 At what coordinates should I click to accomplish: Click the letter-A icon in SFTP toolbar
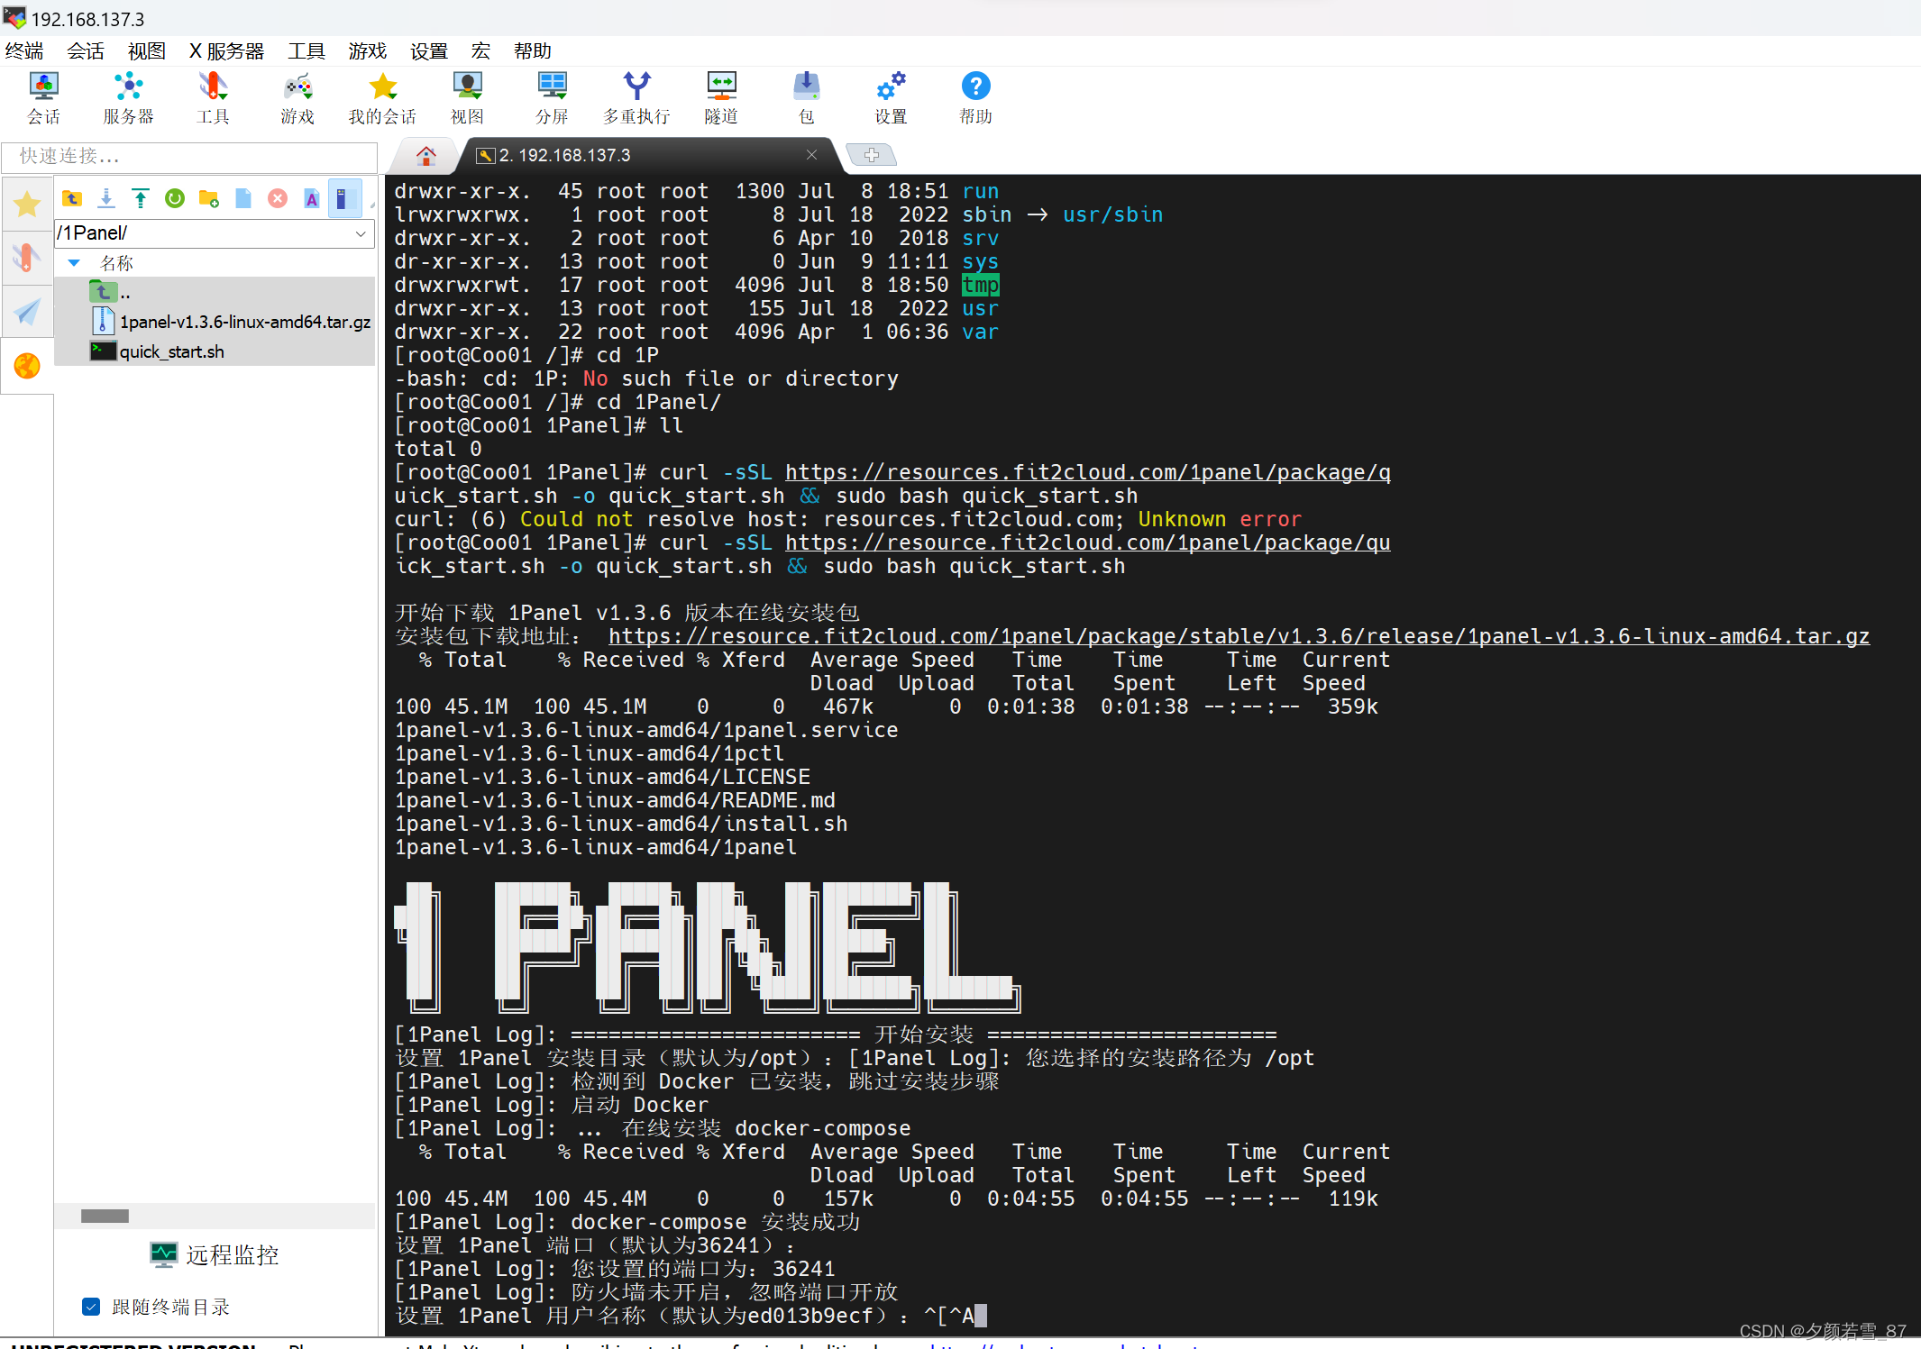click(312, 198)
